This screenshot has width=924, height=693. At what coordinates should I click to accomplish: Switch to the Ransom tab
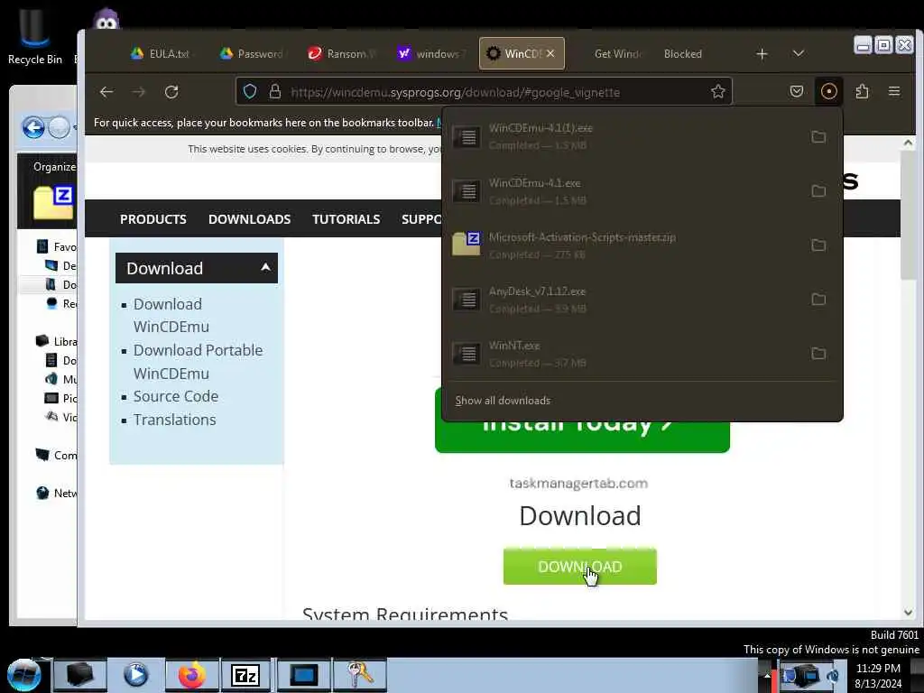340,53
